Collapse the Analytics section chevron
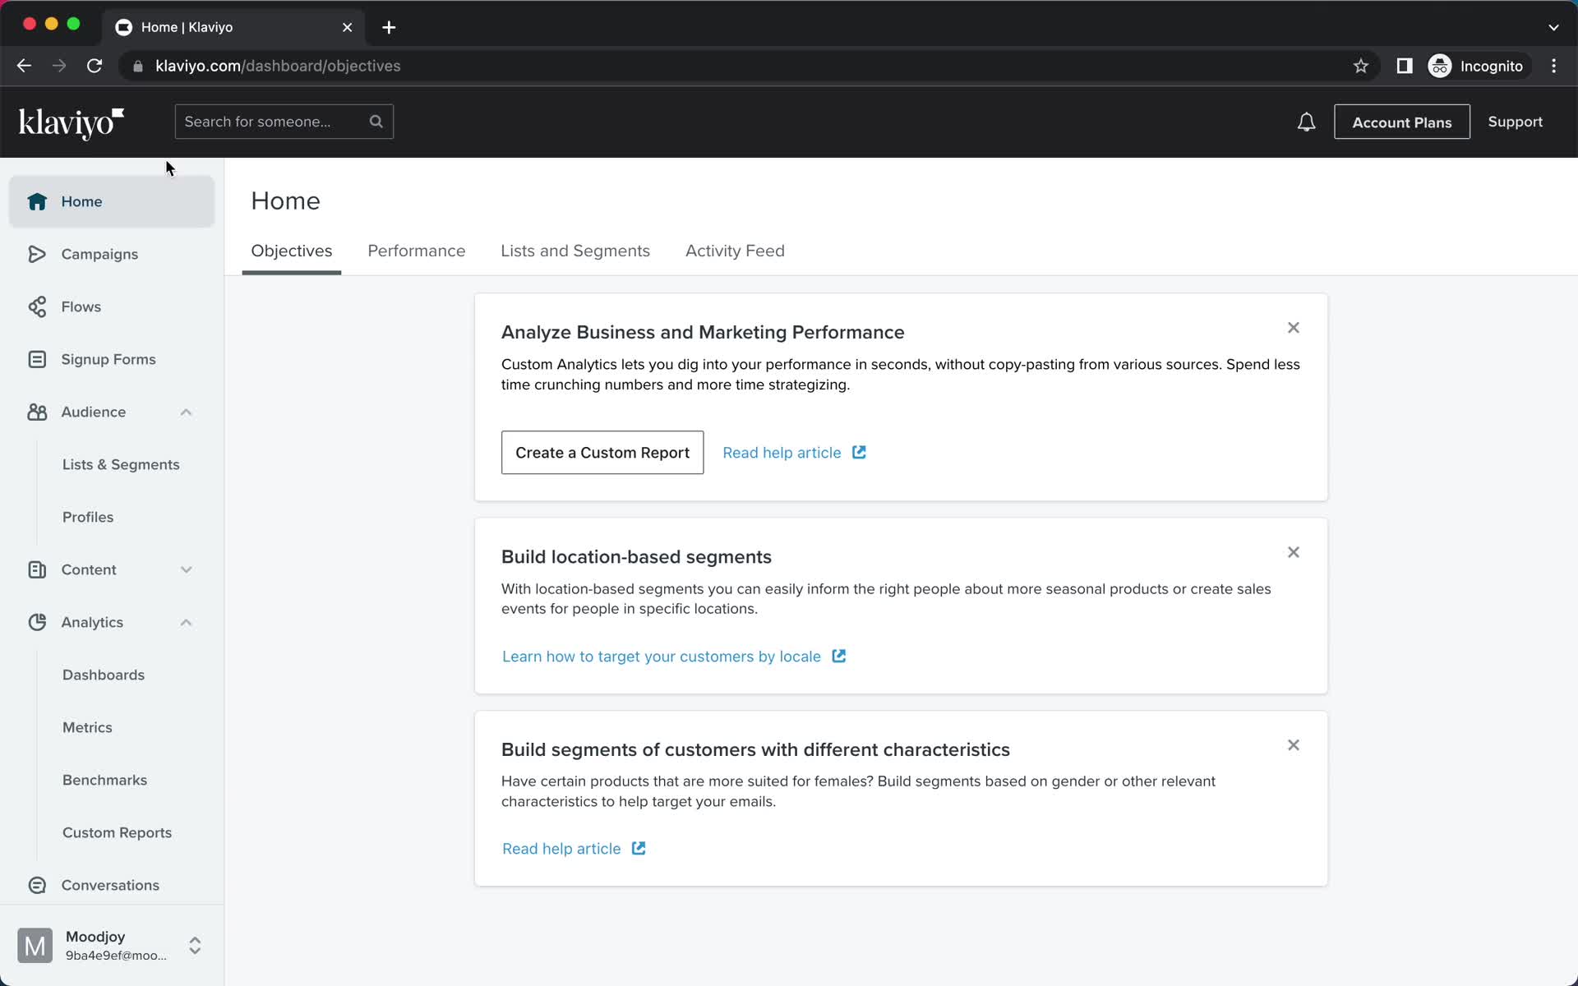1578x986 pixels. tap(187, 622)
